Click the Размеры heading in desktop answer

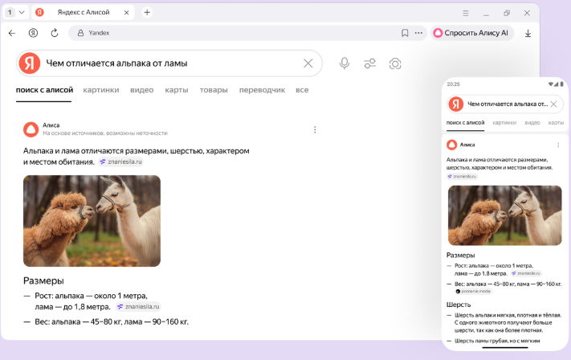(x=43, y=280)
